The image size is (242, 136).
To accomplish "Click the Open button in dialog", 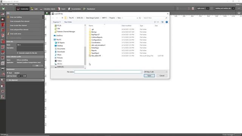I will coord(149,76).
